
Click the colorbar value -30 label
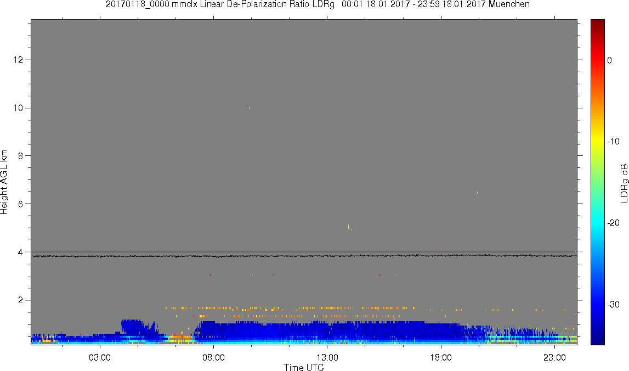(613, 305)
